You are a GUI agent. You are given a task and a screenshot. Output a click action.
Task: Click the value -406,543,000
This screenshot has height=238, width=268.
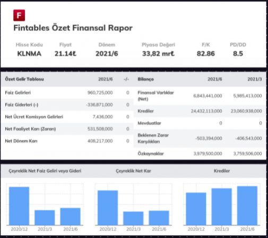(x=248, y=139)
